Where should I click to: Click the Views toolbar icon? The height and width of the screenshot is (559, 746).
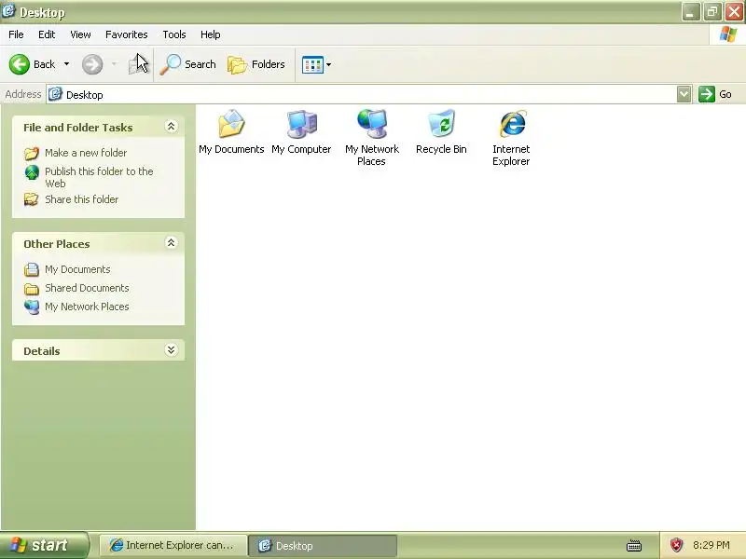pyautogui.click(x=312, y=64)
